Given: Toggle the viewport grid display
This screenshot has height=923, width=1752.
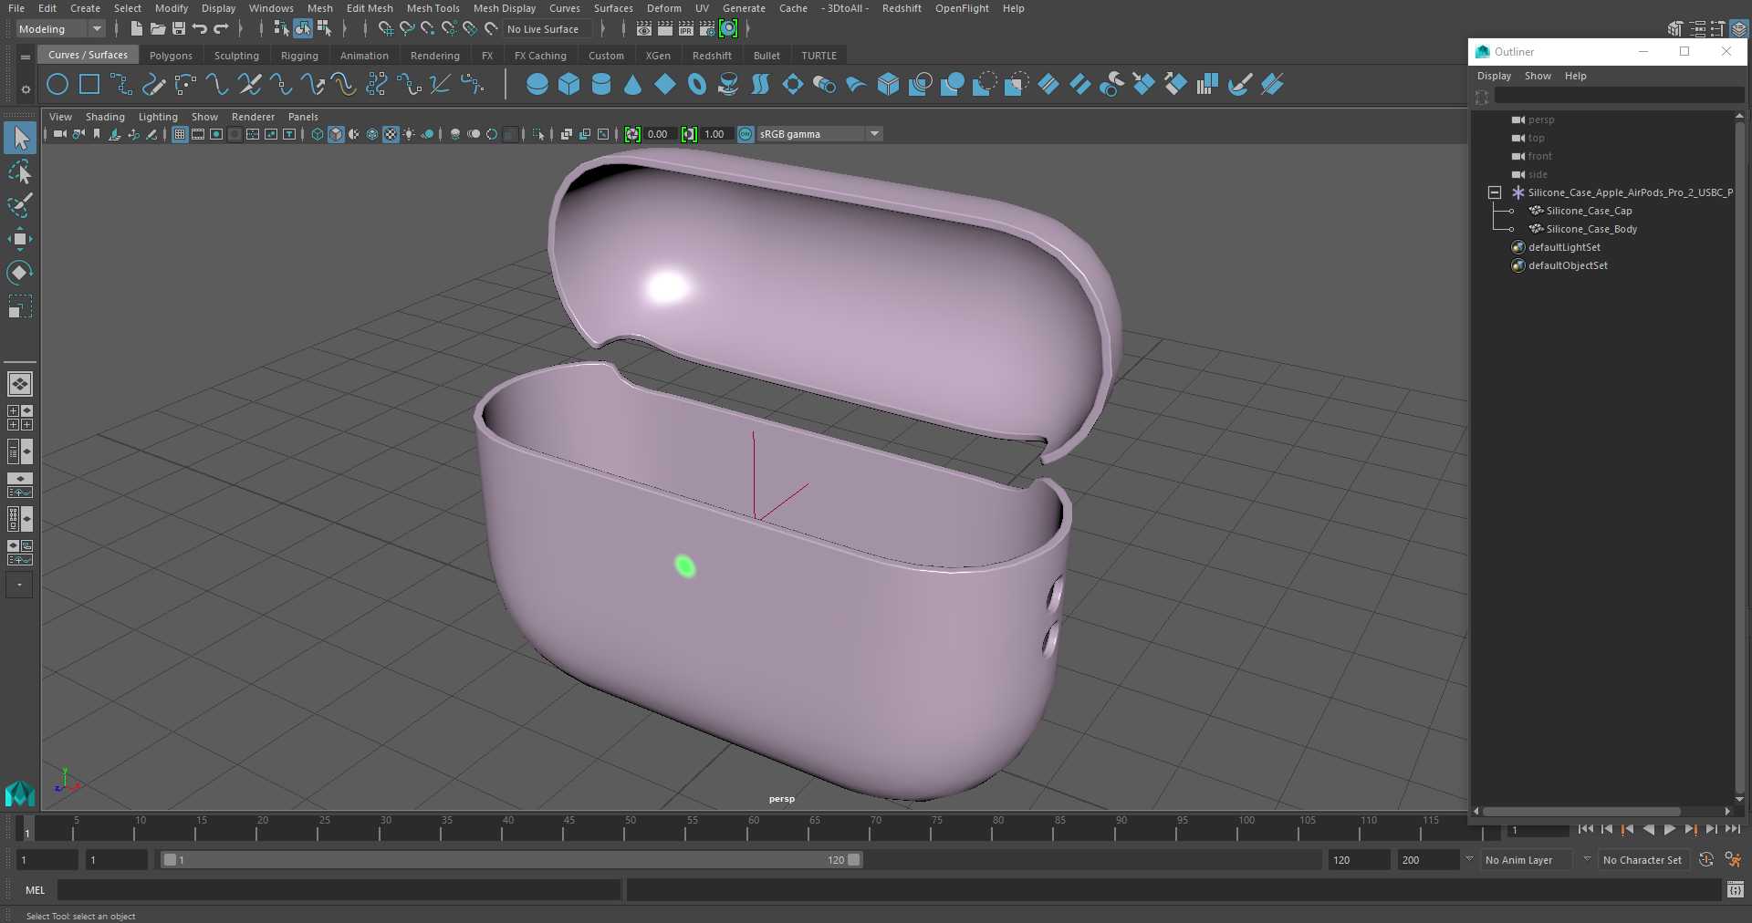Looking at the screenshot, I should [180, 134].
